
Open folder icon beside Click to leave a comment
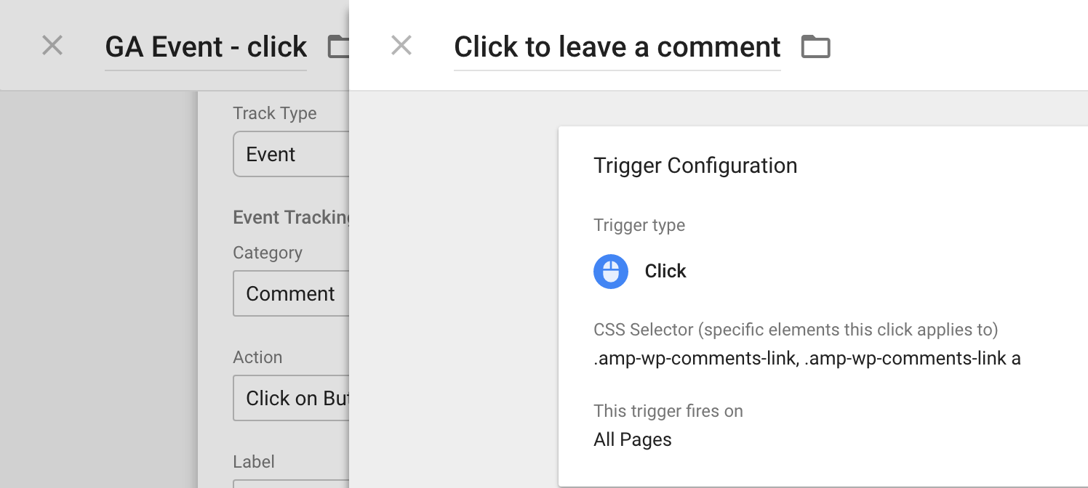815,46
